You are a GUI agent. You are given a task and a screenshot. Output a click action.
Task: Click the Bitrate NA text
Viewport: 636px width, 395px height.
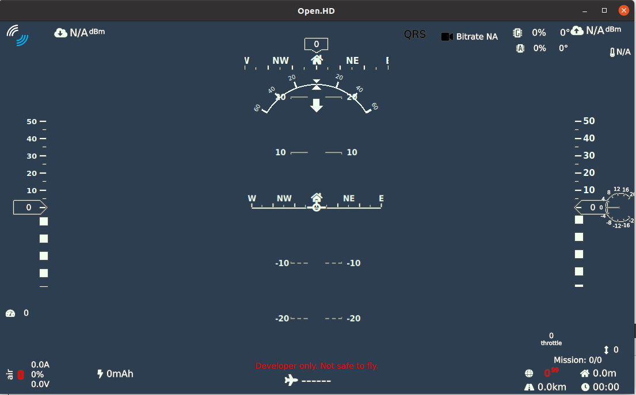[477, 37]
